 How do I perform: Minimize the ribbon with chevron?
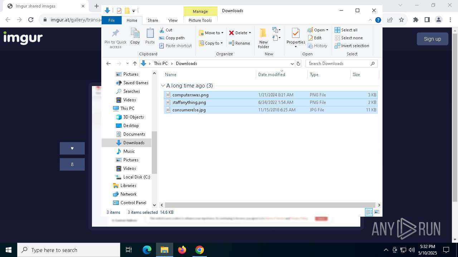pos(370,20)
